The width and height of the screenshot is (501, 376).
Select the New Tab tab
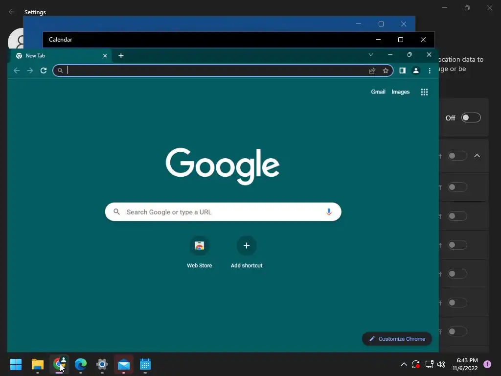pos(62,56)
